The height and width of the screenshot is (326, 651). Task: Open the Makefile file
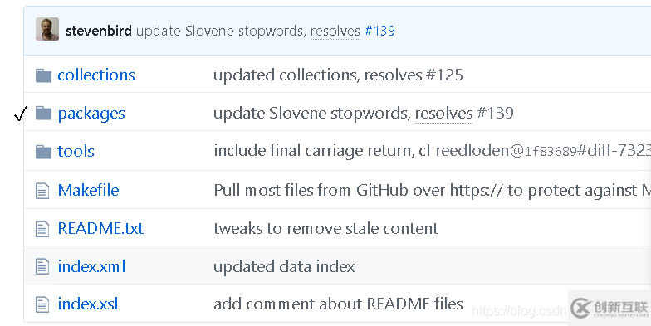(x=88, y=191)
